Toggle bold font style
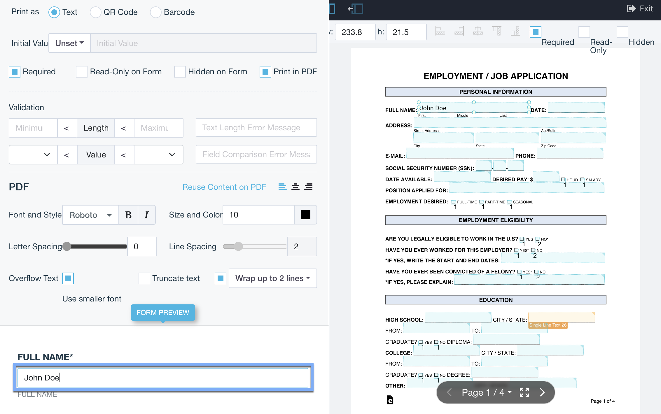This screenshot has height=414, width=661. tap(128, 215)
